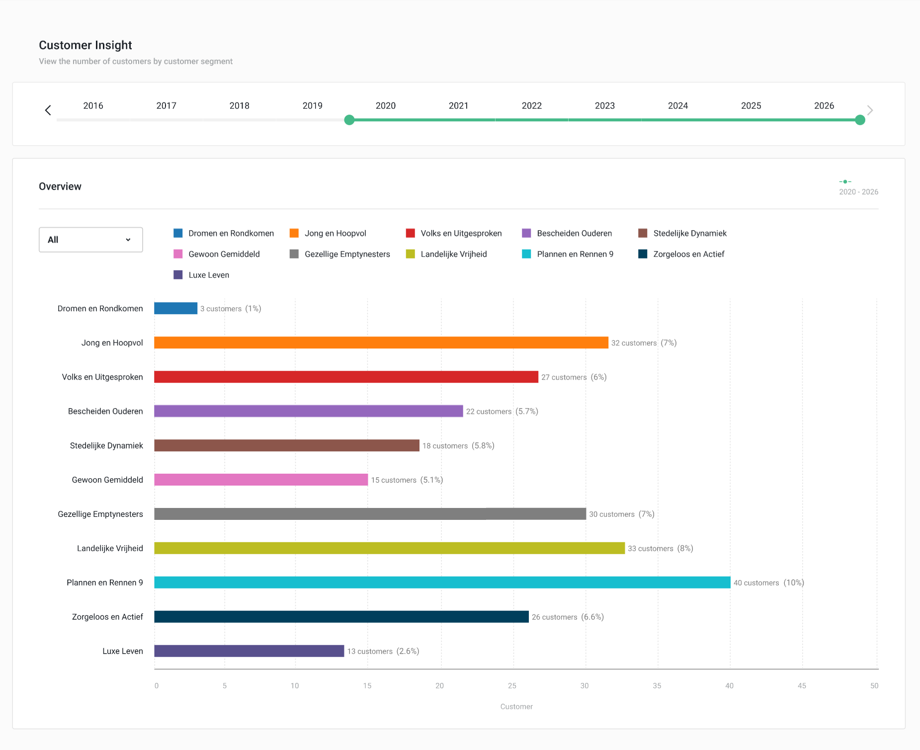The image size is (920, 750).
Task: Select year 2016 on the timeline
Action: 93,106
